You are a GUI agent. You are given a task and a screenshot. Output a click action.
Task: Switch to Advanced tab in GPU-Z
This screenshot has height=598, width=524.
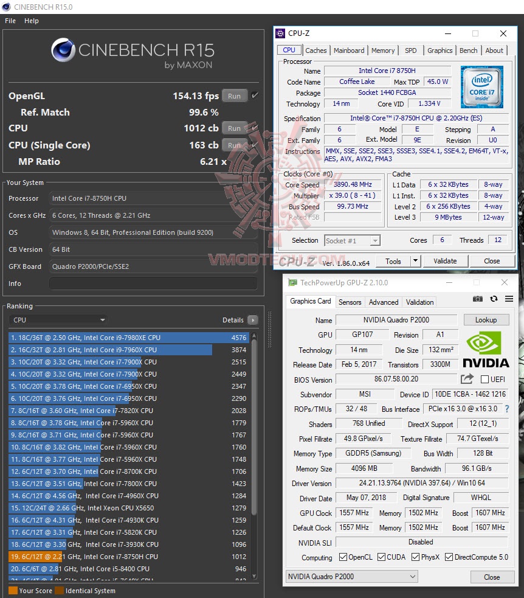tap(384, 302)
